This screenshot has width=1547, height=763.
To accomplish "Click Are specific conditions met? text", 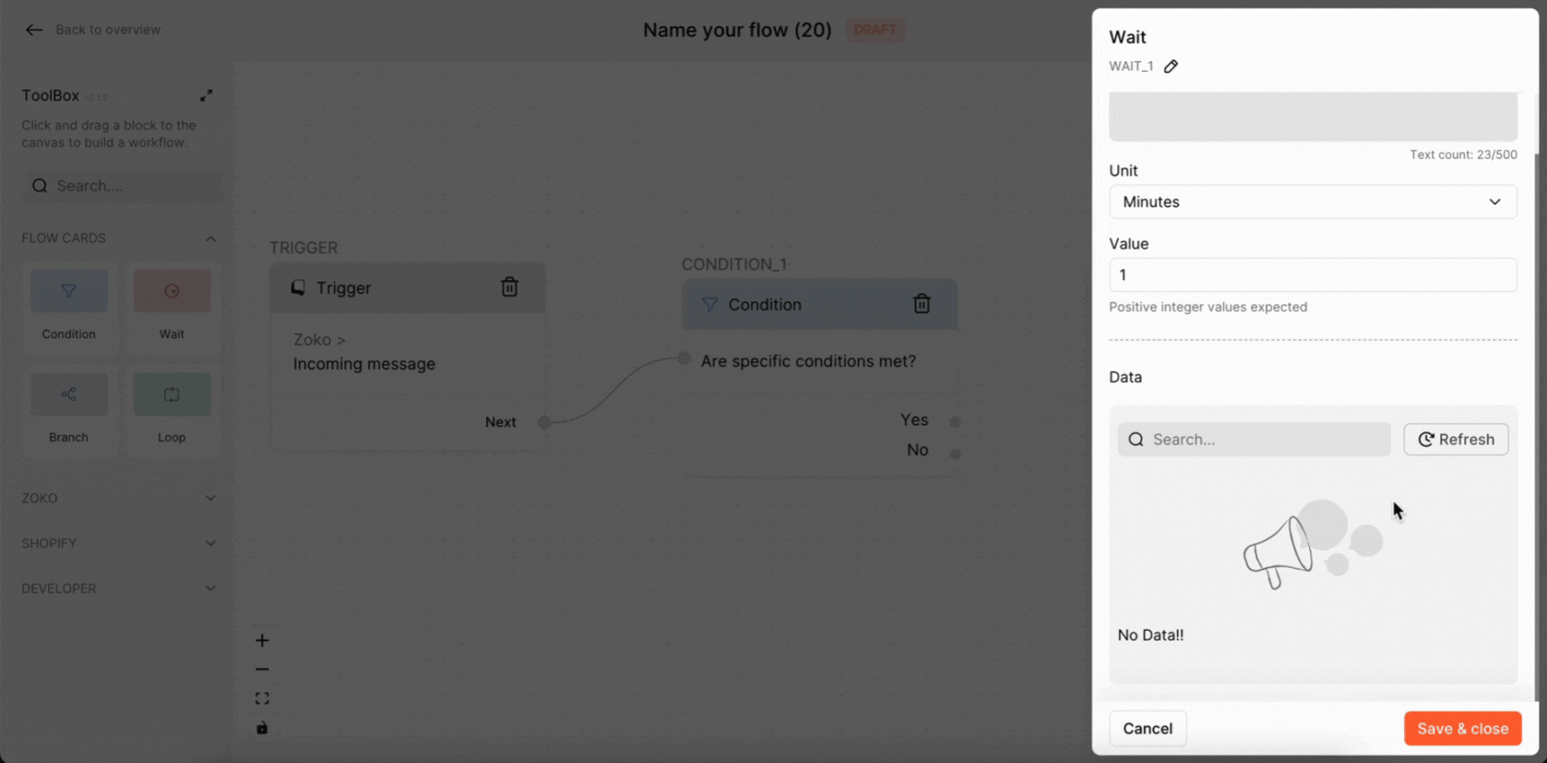I will tap(808, 361).
